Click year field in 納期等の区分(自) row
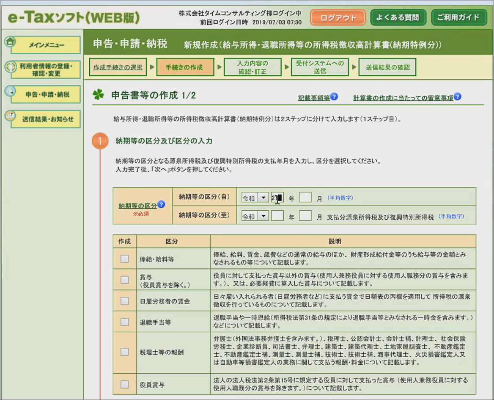The width and height of the screenshot is (494, 400). click(277, 198)
